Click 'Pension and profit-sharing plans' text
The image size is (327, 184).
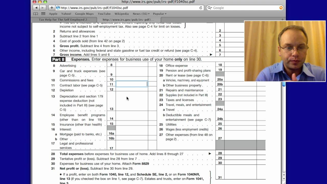point(188,71)
